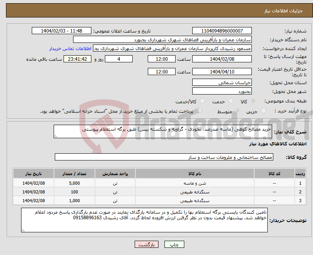Click the بازگشت (back) button
The width and height of the screenshot is (313, 255).
coord(147,244)
